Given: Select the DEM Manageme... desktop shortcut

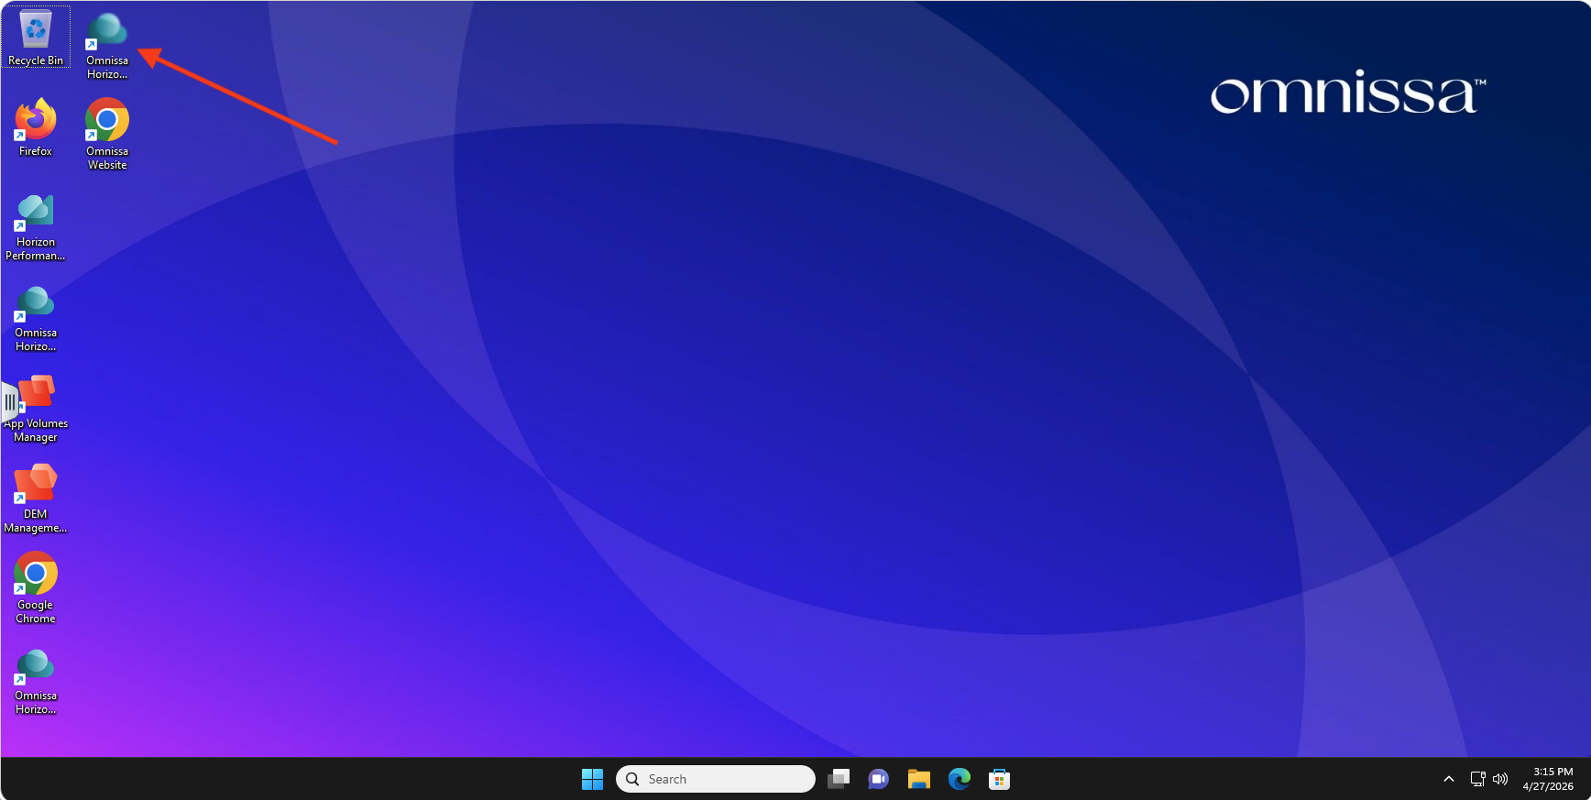Looking at the screenshot, I should [x=36, y=499].
